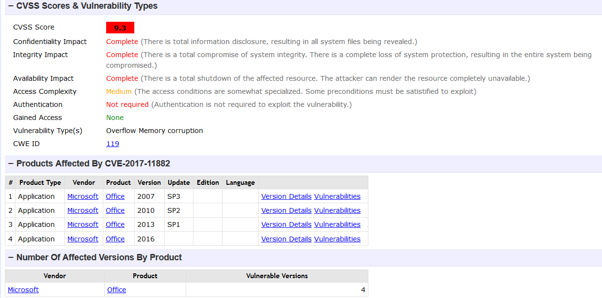This screenshot has width=602, height=298.
Task: Click version cell 2007
Action: click(x=149, y=196)
